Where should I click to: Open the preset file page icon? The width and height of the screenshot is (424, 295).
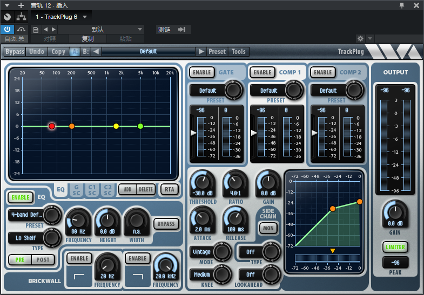coord(36,30)
